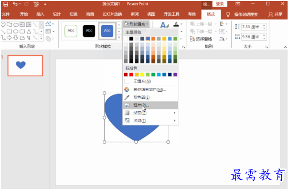The width and height of the screenshot is (289, 190).
Task: Choose 图片 picture fill option
Action: pos(150,105)
